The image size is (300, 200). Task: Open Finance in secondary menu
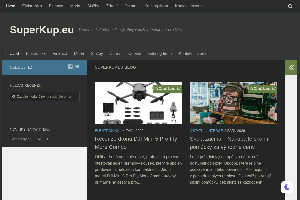pos(60,54)
